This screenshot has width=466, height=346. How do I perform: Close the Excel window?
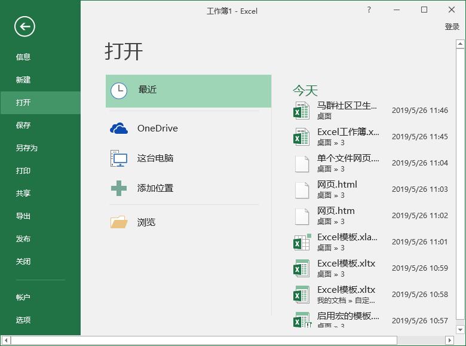(x=452, y=10)
